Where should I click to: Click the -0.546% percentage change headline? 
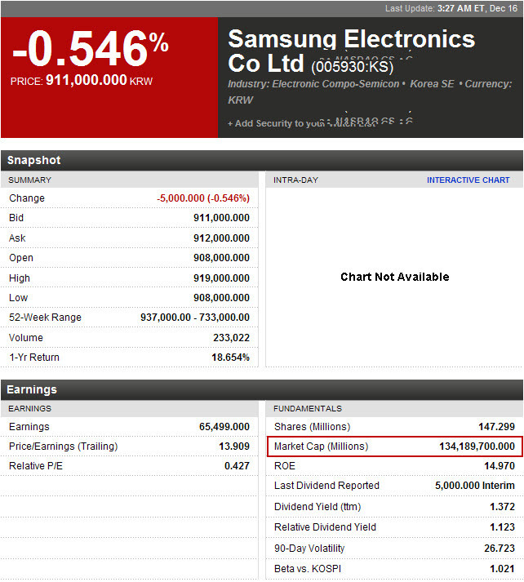click(91, 48)
